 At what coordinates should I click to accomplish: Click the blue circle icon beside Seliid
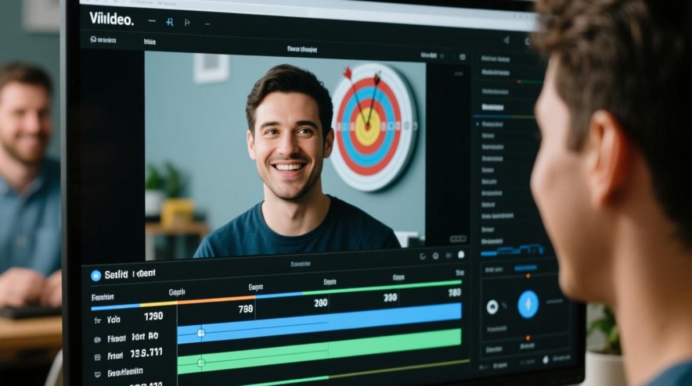point(96,275)
